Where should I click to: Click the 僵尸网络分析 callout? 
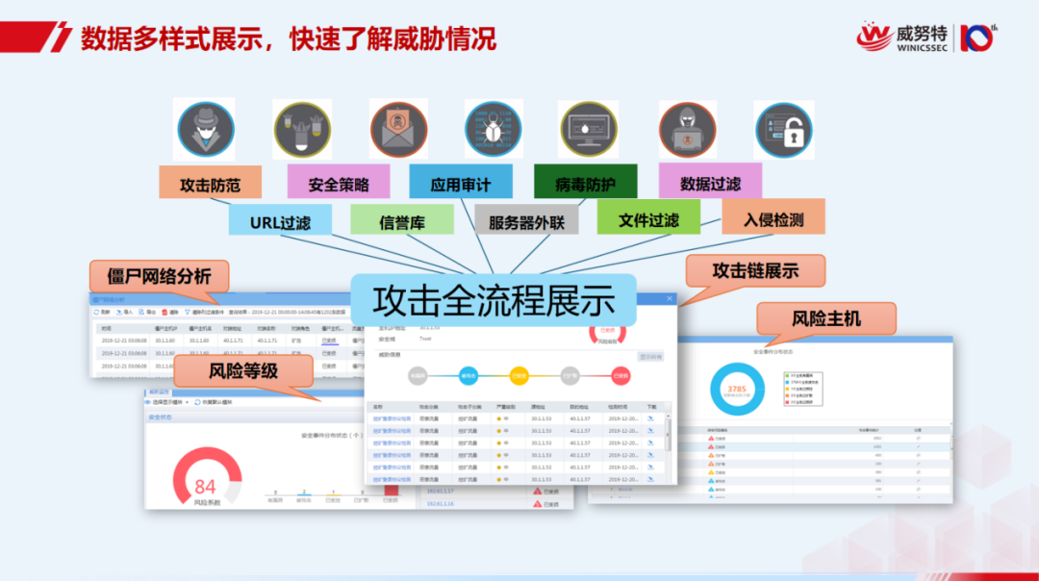(x=159, y=276)
